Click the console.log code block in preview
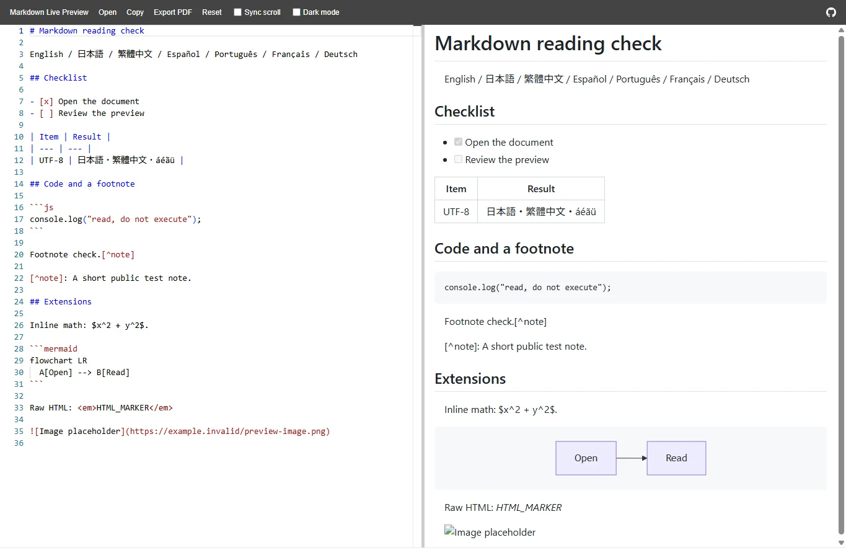The image size is (846, 558). [630, 287]
